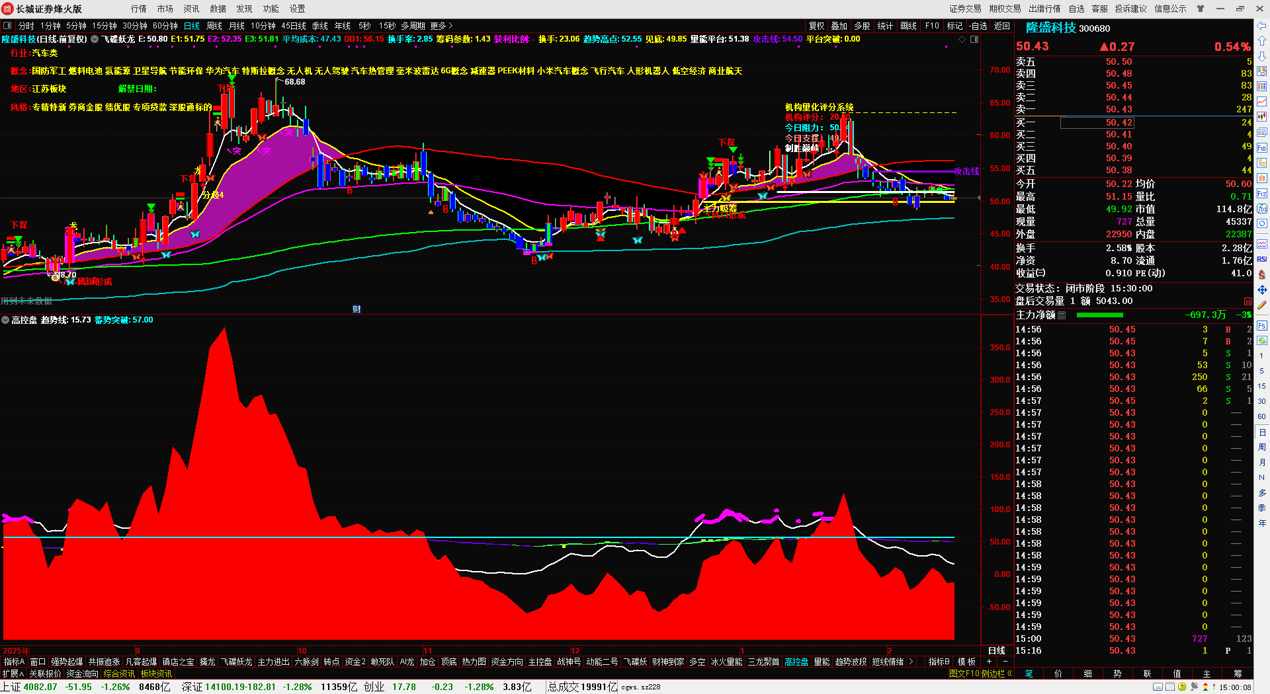1270x694 pixels.
Task: Click the plus button to add indicator pane
Action: pyautogui.click(x=990, y=662)
